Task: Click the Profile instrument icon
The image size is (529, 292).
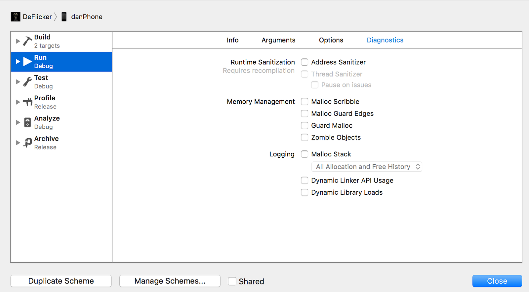Action: tap(27, 102)
